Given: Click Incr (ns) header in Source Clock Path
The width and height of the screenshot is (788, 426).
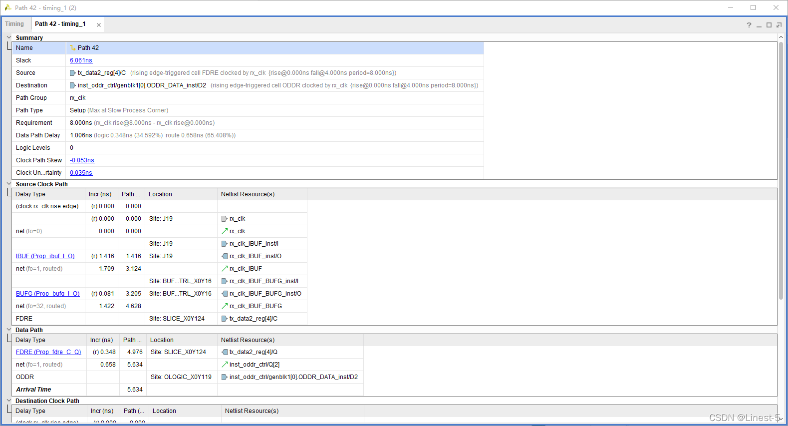Looking at the screenshot, I should (x=101, y=194).
